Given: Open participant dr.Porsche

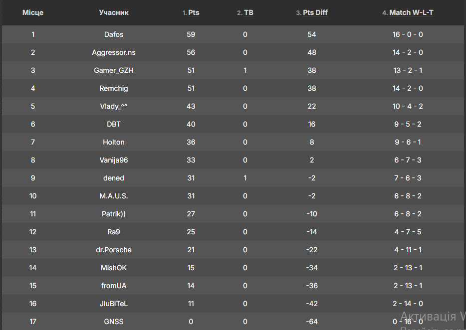Looking at the screenshot, I should (x=114, y=250).
